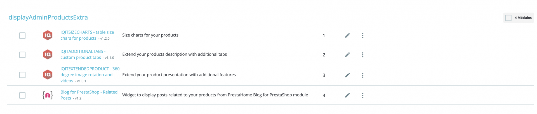Tick the Blog for PrestaShop row checkbox
Viewport: 537px width, 114px height.
coord(22,95)
